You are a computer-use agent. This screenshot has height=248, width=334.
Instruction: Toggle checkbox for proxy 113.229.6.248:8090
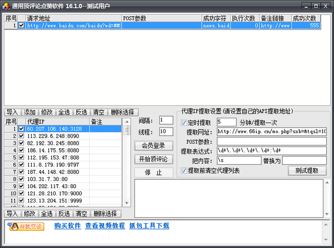pyautogui.click(x=22, y=136)
